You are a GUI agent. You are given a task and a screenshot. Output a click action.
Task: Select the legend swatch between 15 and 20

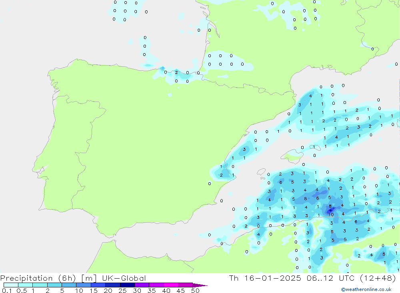pyautogui.click(x=98, y=285)
